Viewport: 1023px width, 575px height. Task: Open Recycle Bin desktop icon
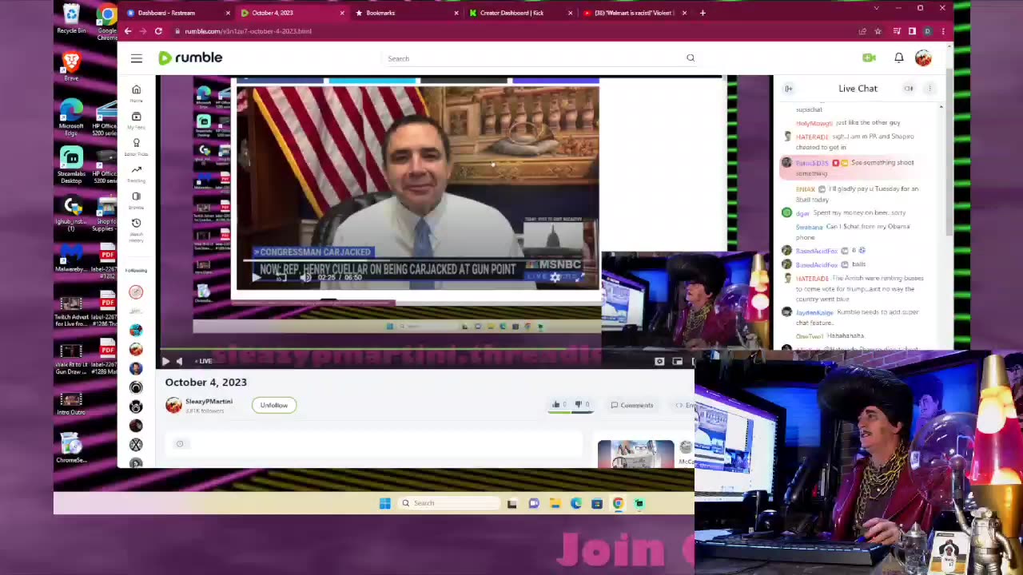(71, 19)
